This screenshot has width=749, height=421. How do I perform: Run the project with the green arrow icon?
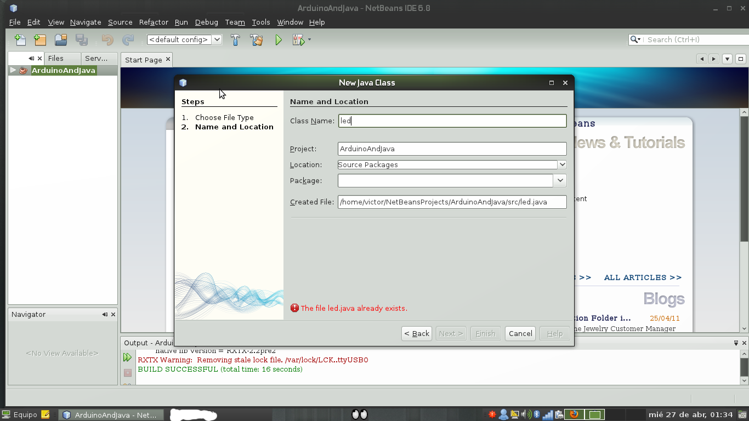click(279, 39)
